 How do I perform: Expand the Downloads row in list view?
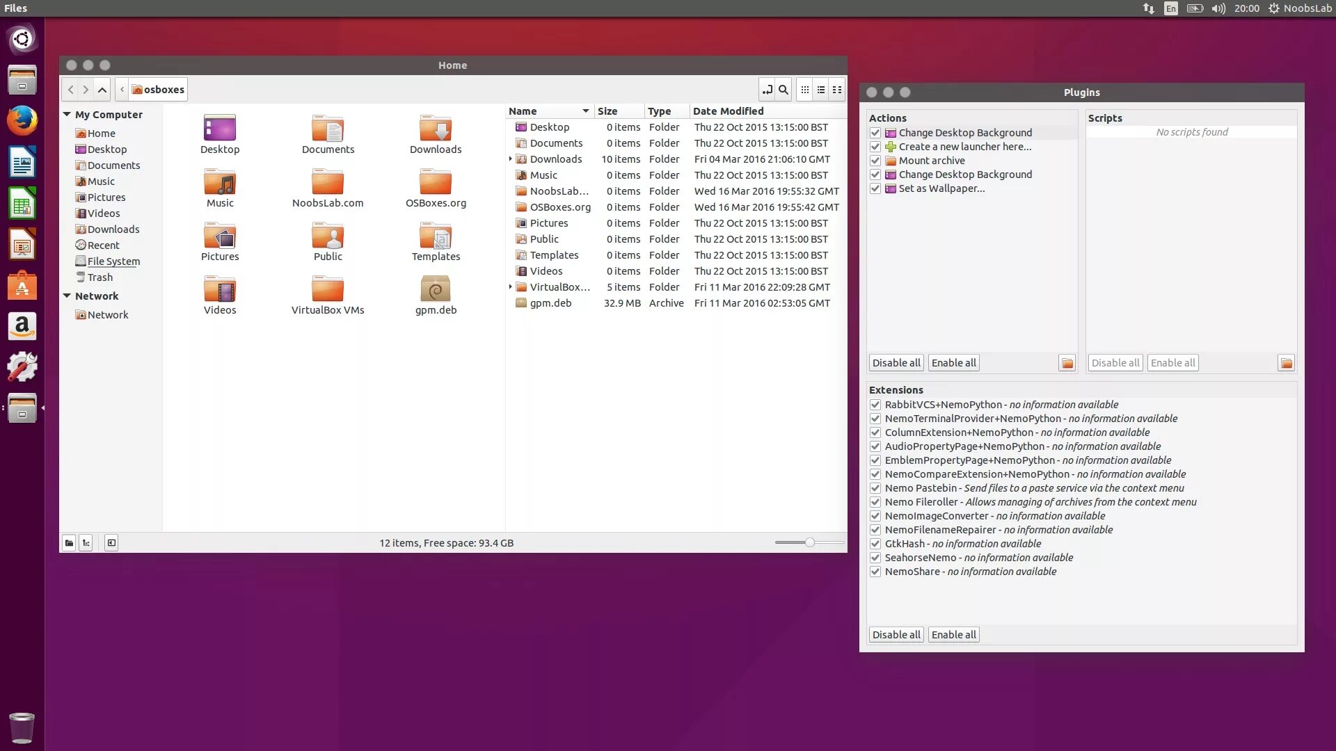point(511,159)
